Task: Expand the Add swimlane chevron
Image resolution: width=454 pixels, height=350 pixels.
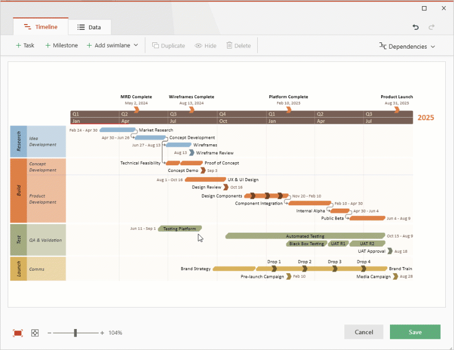Action: click(x=136, y=45)
